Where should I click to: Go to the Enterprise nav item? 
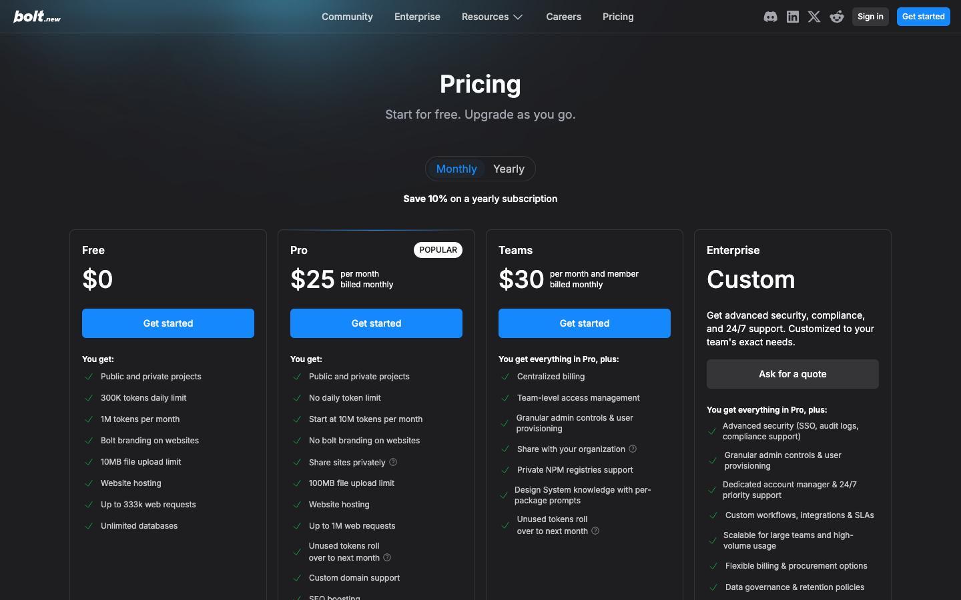(417, 17)
